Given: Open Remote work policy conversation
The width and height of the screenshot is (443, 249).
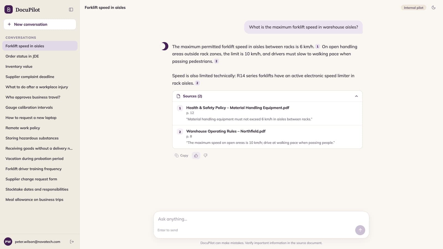Looking at the screenshot, I should pyautogui.click(x=40, y=128).
